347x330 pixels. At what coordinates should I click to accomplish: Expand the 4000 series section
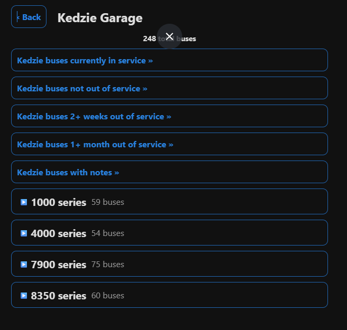(x=170, y=233)
